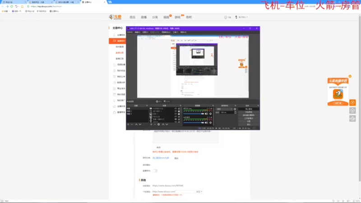Click top button in OBS controls panel
Image resolution: width=361 pixels, height=203 pixels.
coord(249,109)
